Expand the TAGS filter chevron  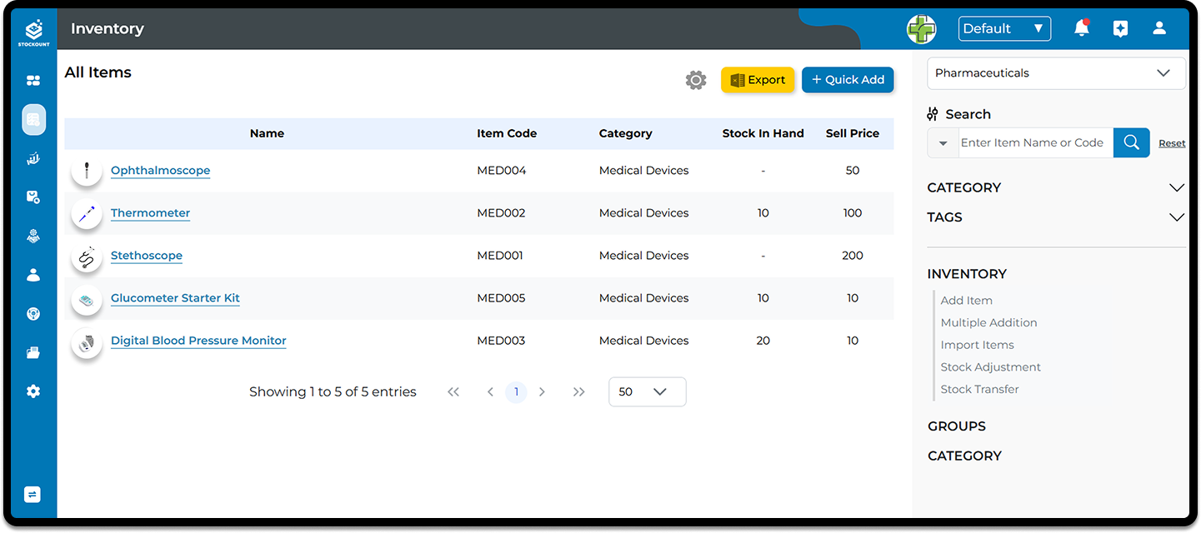click(1177, 217)
